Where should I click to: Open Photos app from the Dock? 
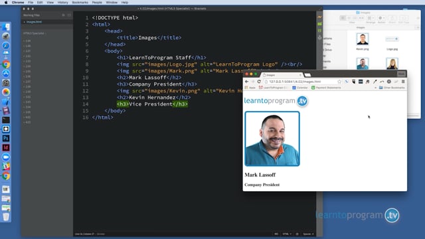coord(6,92)
